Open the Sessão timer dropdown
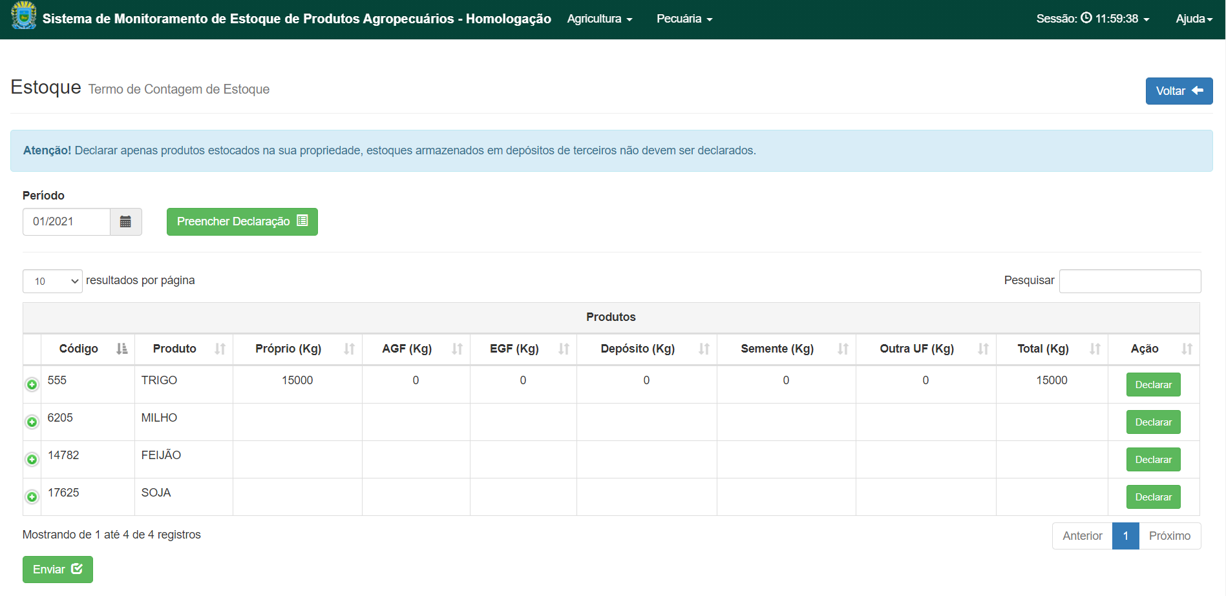The height and width of the screenshot is (596, 1226). [x=1093, y=19]
